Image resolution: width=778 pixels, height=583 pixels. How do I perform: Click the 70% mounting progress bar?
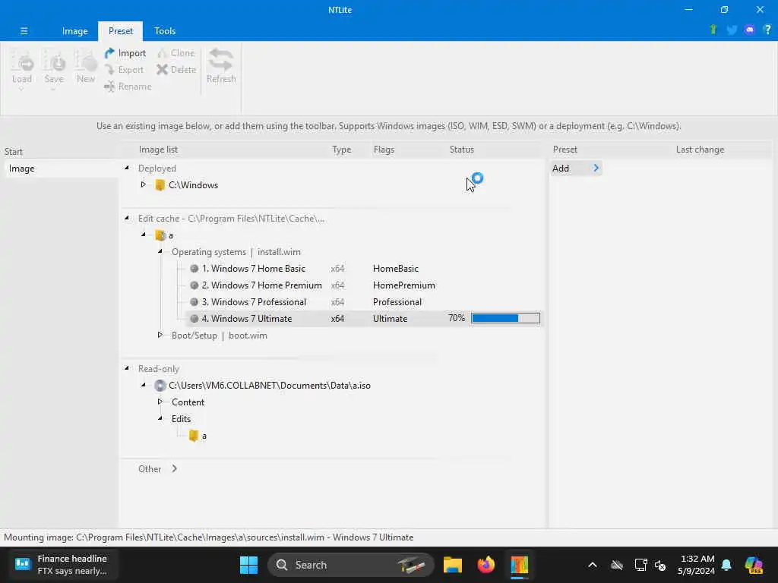(505, 318)
